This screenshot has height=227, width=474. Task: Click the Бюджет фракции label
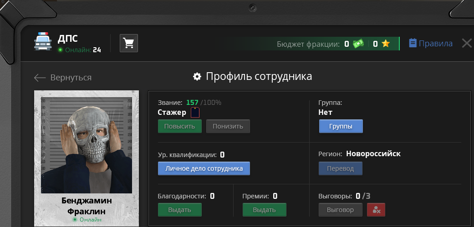point(308,44)
